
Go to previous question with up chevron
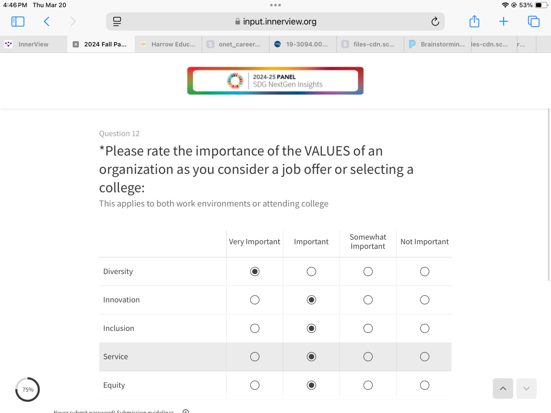pyautogui.click(x=503, y=388)
